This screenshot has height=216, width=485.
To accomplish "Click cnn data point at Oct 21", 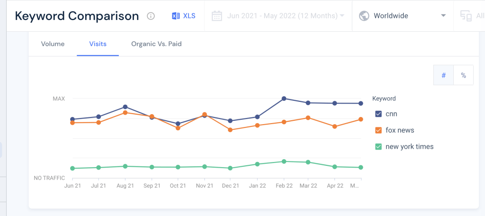I will click(x=178, y=124).
